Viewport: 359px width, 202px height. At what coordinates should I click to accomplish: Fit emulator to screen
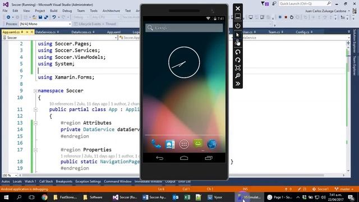(x=238, y=68)
